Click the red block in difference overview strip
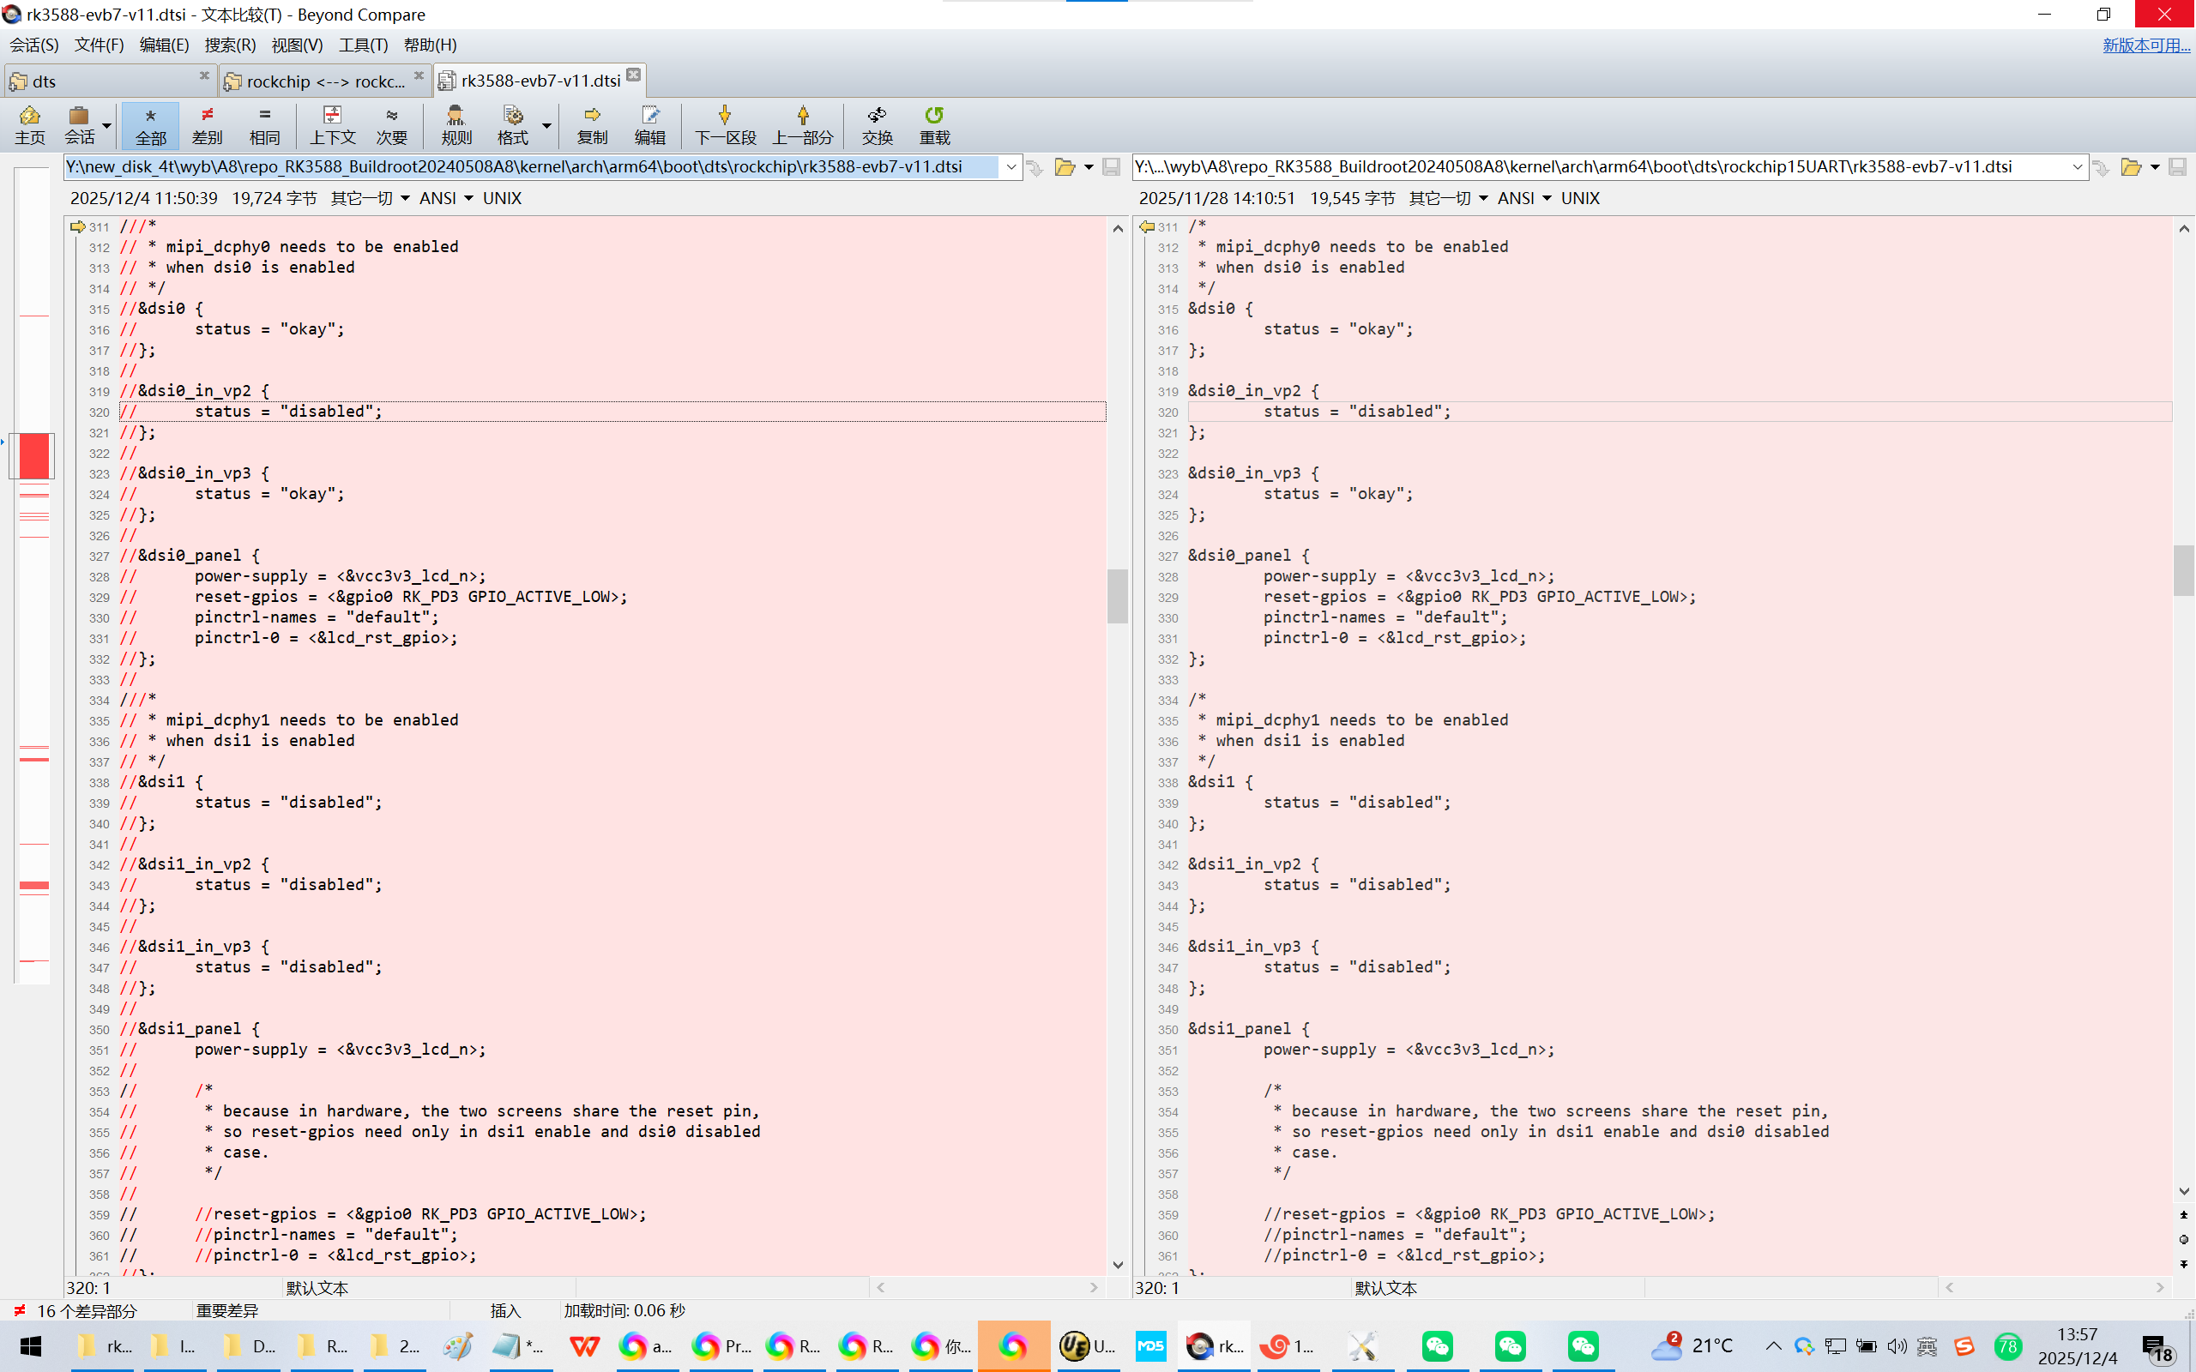Viewport: 2196px width, 1372px height. 34,455
